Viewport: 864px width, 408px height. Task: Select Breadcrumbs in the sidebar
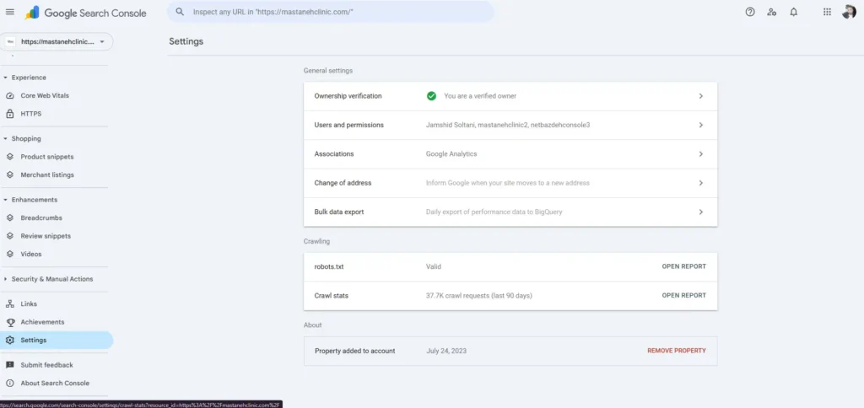click(x=41, y=217)
